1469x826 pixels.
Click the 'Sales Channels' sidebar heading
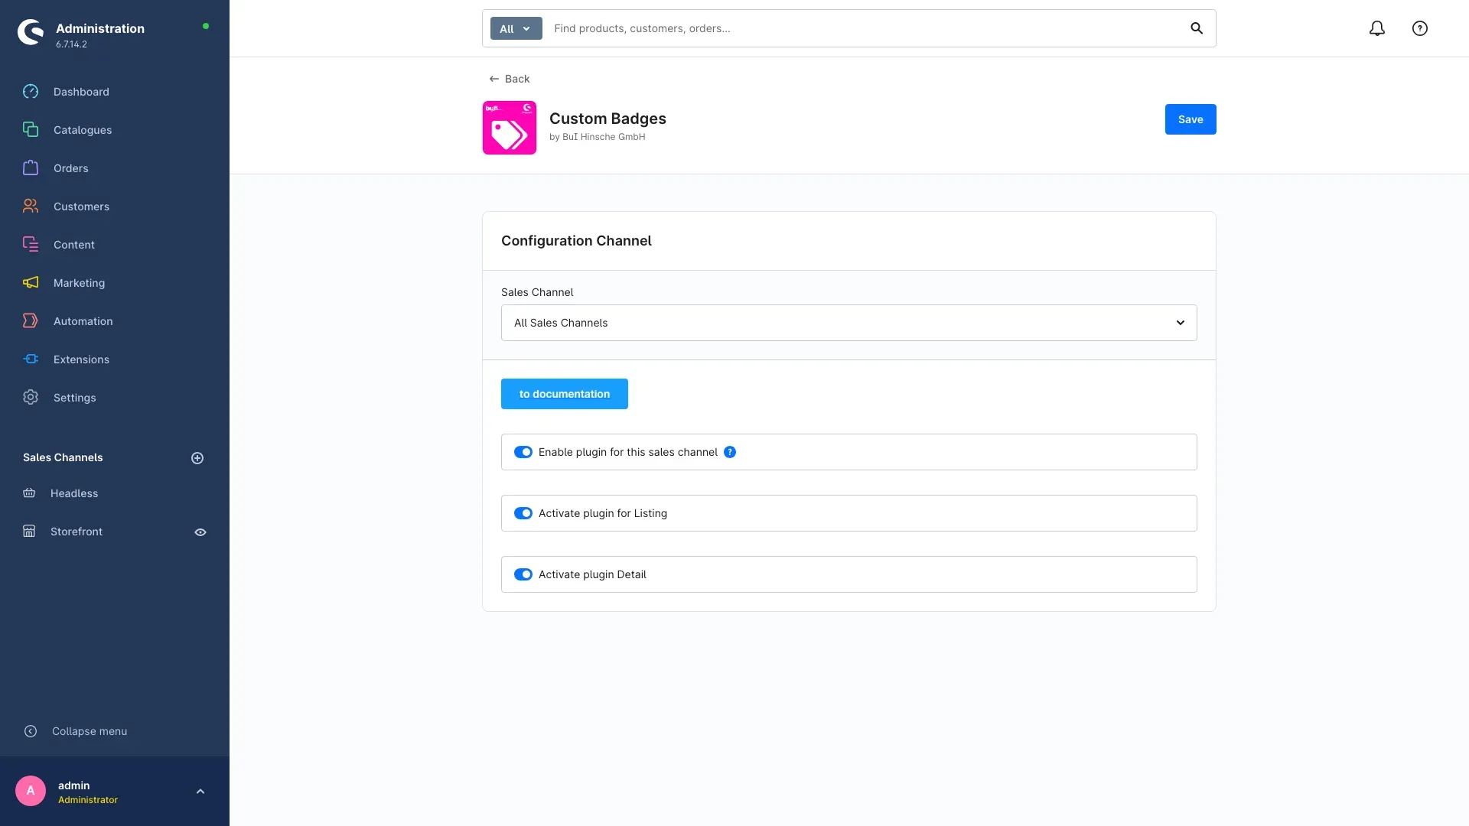tap(63, 457)
